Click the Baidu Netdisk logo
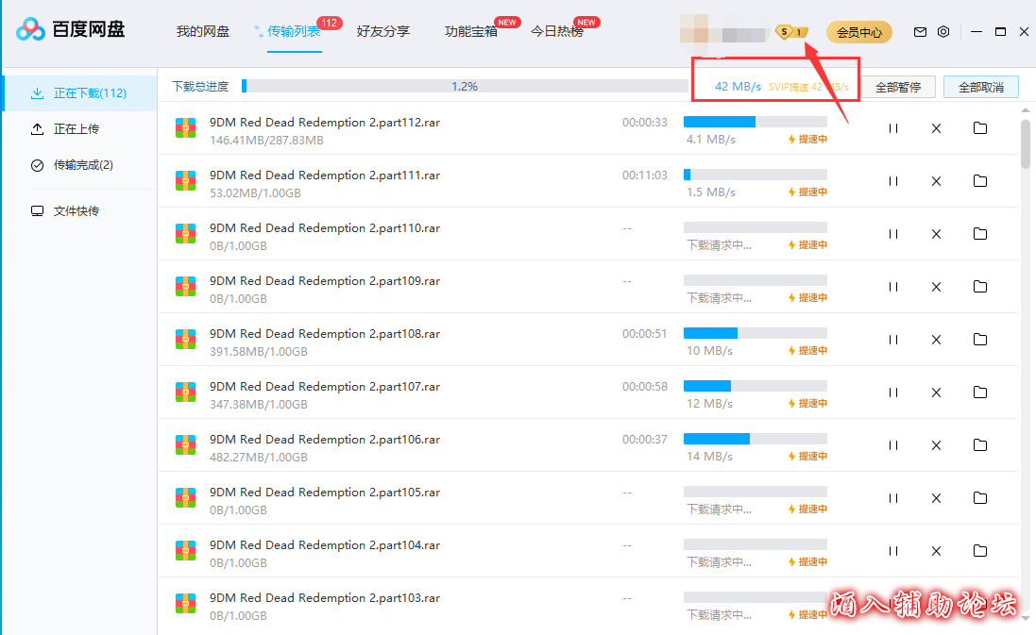The height and width of the screenshot is (635, 1036). pyautogui.click(x=70, y=29)
